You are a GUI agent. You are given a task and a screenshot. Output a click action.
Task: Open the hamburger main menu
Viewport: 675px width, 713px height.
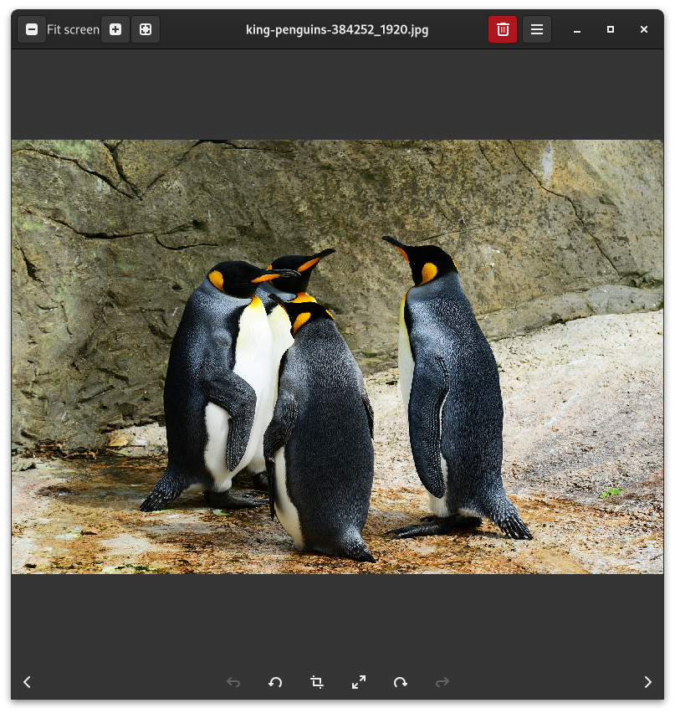(537, 29)
